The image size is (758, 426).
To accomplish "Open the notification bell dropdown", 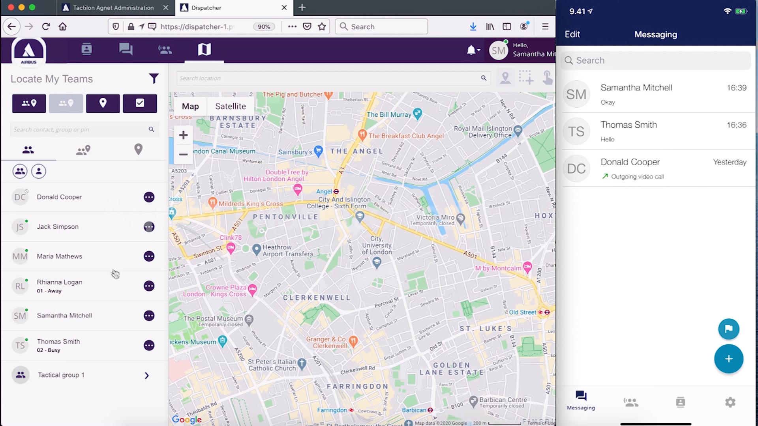I will click(473, 50).
